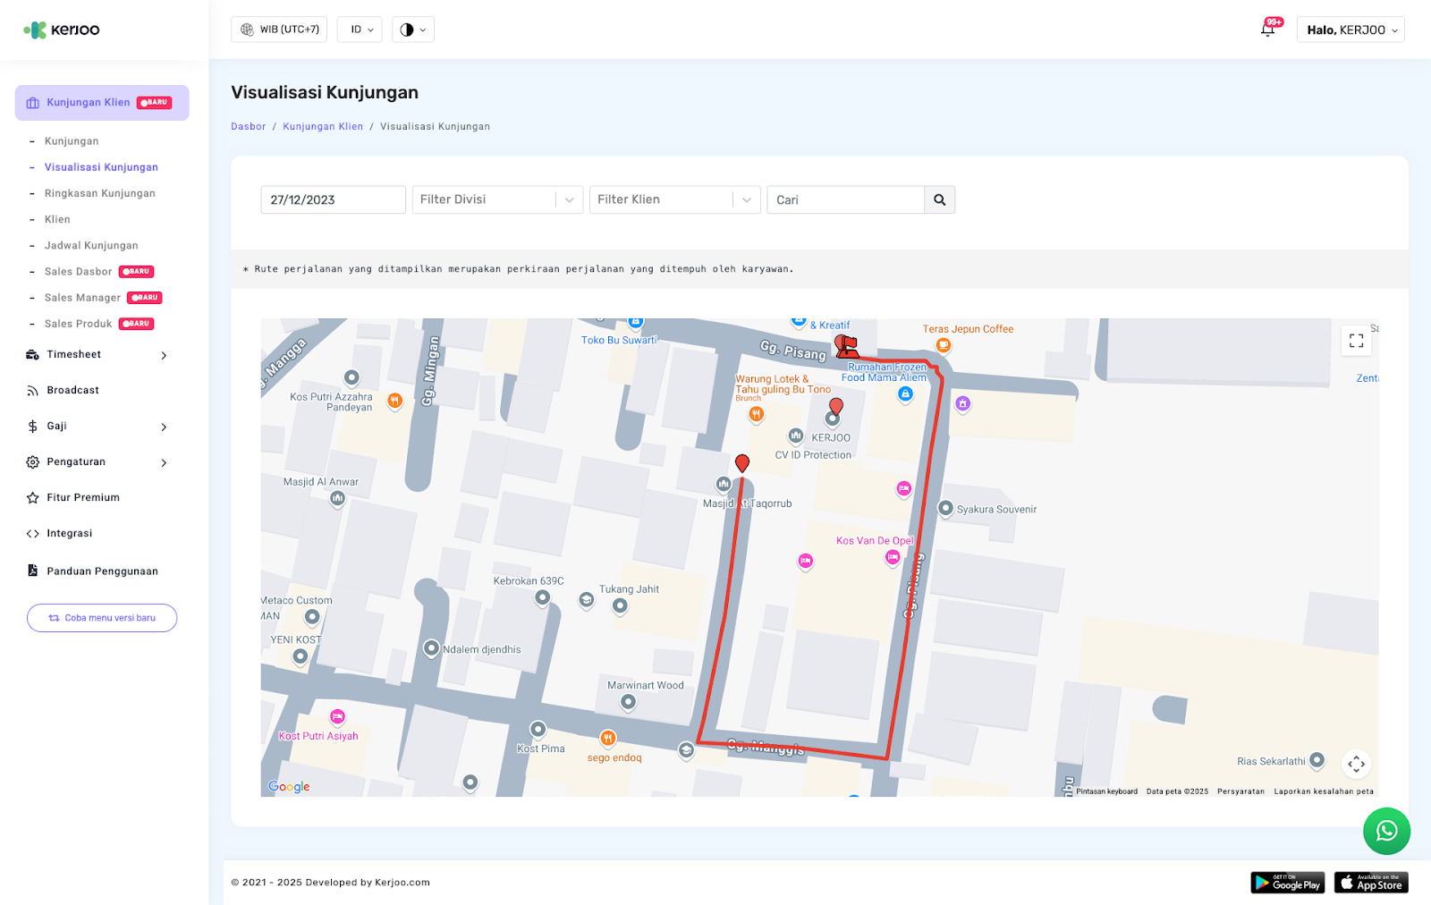
Task: Expand the Gaji menu section
Action: coord(97,427)
